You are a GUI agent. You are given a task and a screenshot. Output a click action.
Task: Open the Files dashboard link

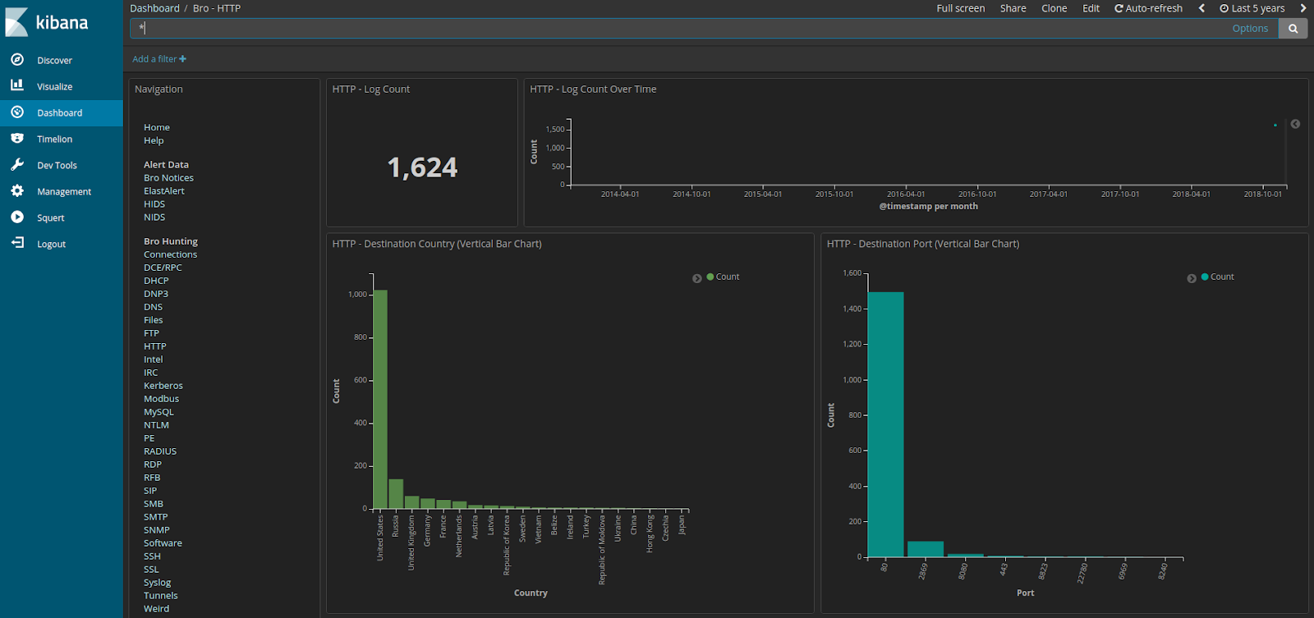[153, 320]
